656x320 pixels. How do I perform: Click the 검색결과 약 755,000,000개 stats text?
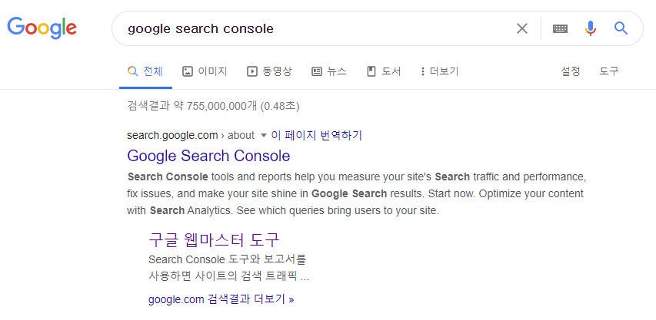coord(213,106)
